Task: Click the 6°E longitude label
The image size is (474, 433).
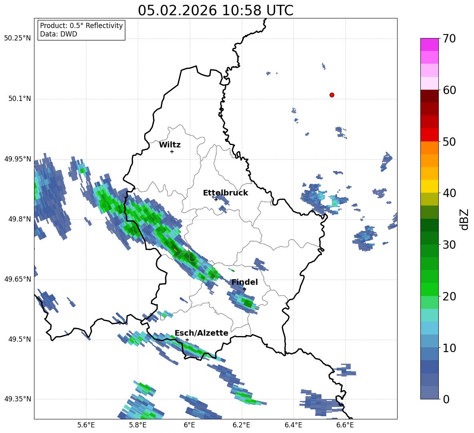Action: pos(189,425)
